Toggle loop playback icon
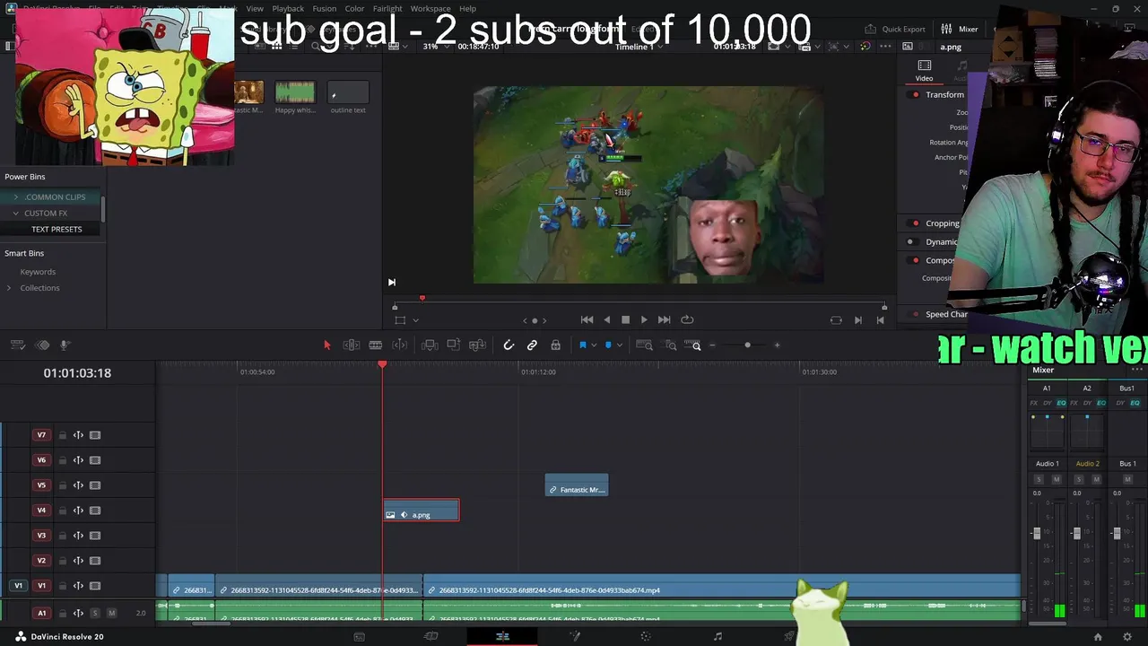 687,319
